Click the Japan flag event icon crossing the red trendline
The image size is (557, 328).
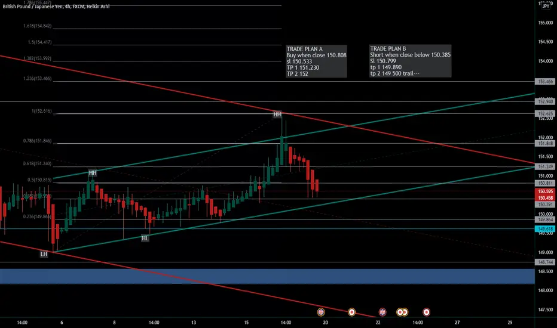pos(351,312)
